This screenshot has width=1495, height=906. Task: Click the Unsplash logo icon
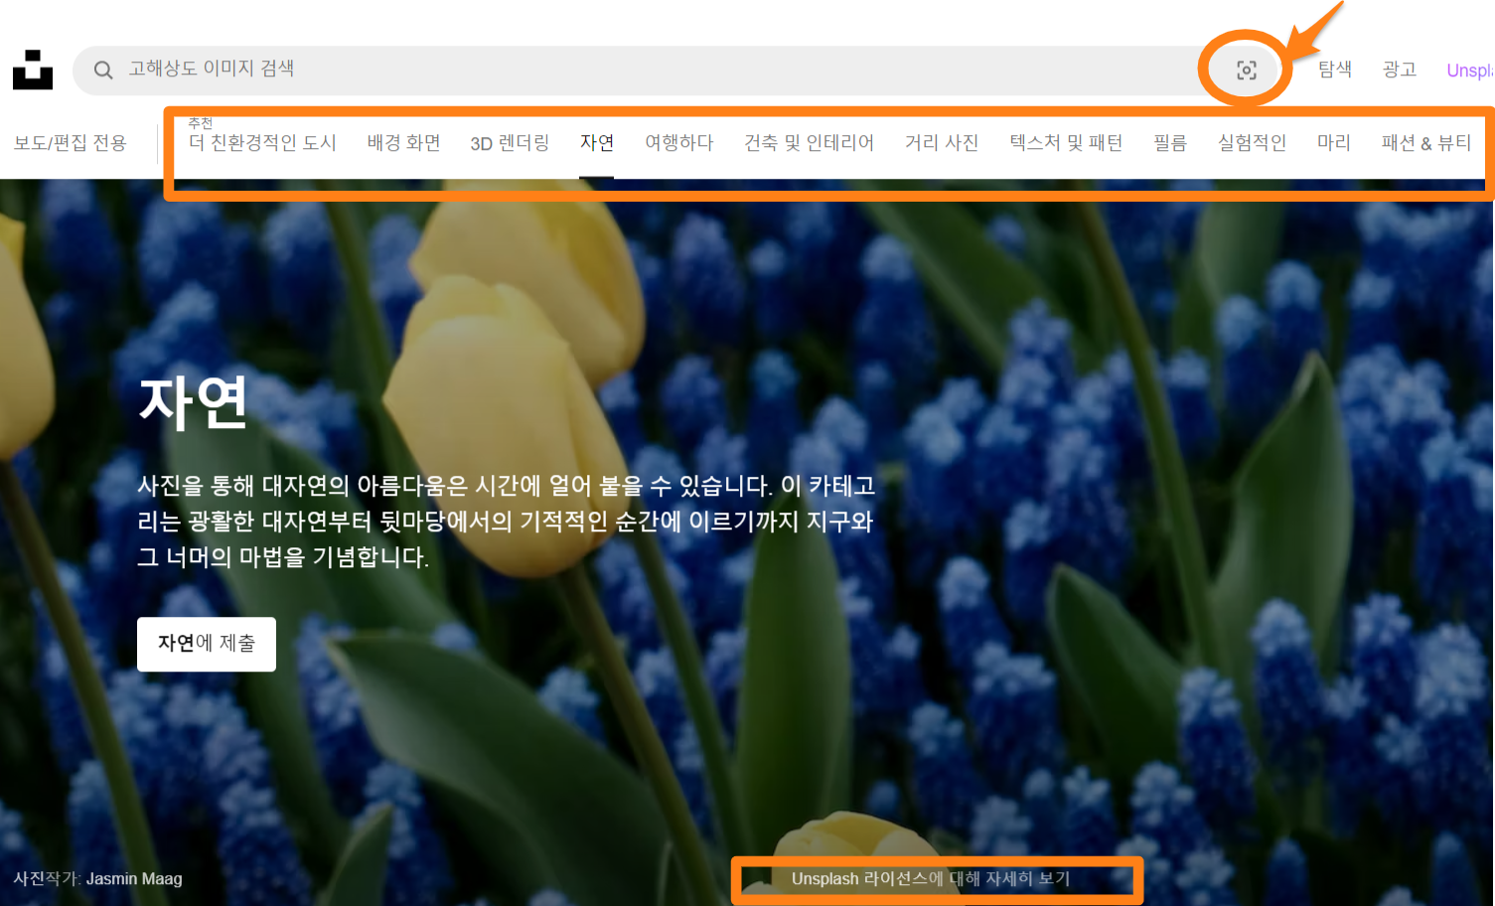coord(32,70)
